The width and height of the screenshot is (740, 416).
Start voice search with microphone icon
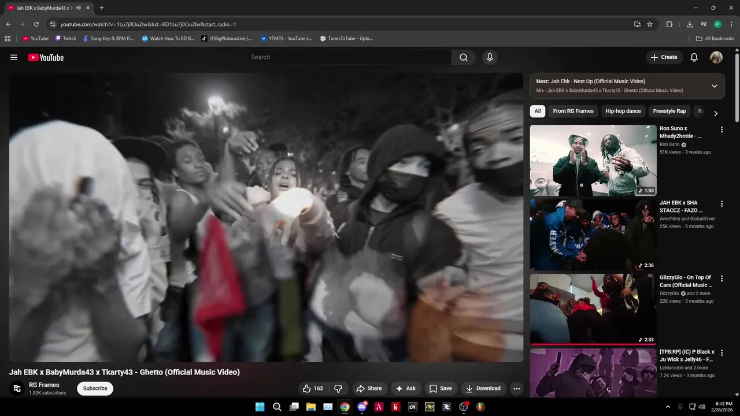490,57
